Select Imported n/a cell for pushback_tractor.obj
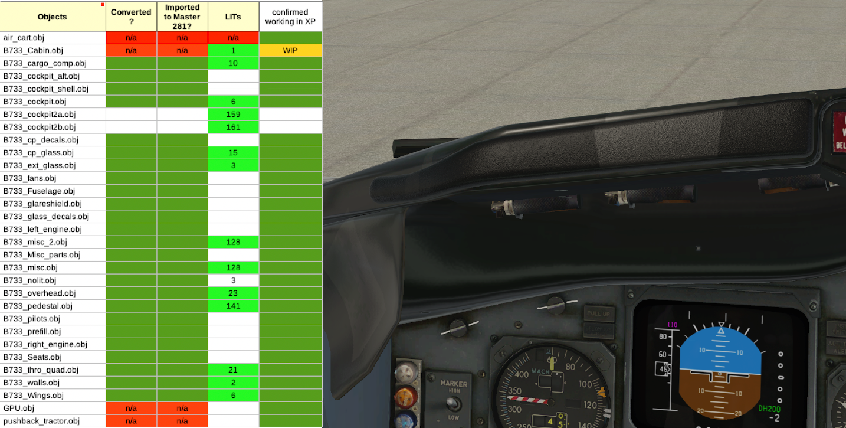 click(x=182, y=421)
